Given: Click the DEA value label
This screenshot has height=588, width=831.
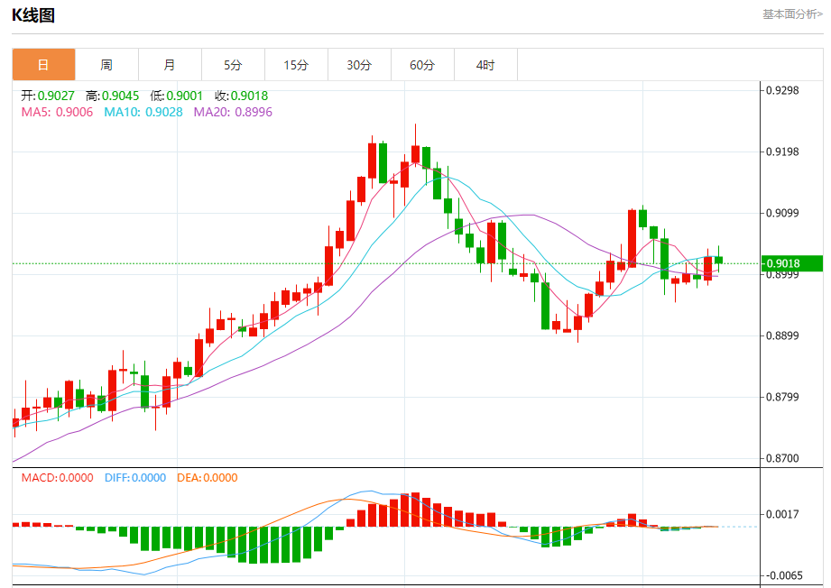Looking at the screenshot, I should [x=208, y=478].
